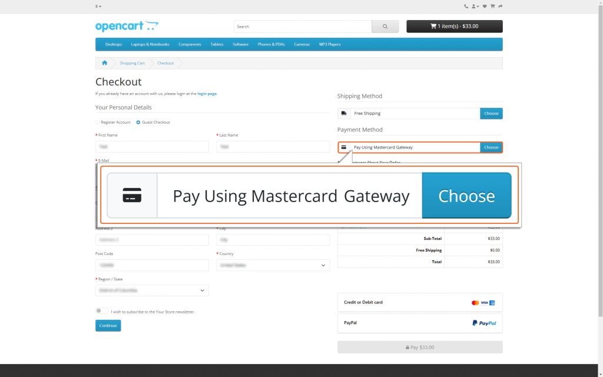Select the Register Account radio button
This screenshot has width=603, height=377.
click(x=98, y=123)
